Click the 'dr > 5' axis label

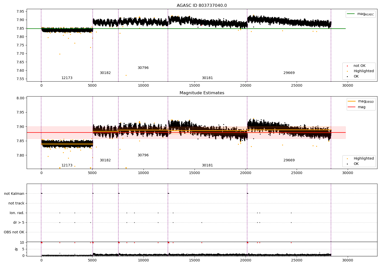coord(19,223)
